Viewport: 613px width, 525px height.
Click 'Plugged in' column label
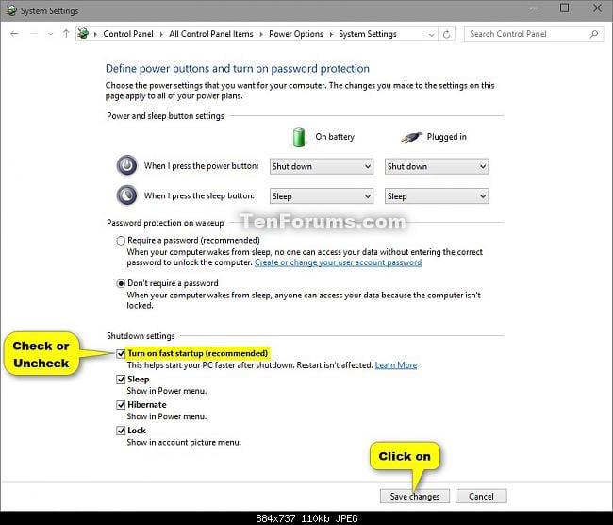pos(446,137)
